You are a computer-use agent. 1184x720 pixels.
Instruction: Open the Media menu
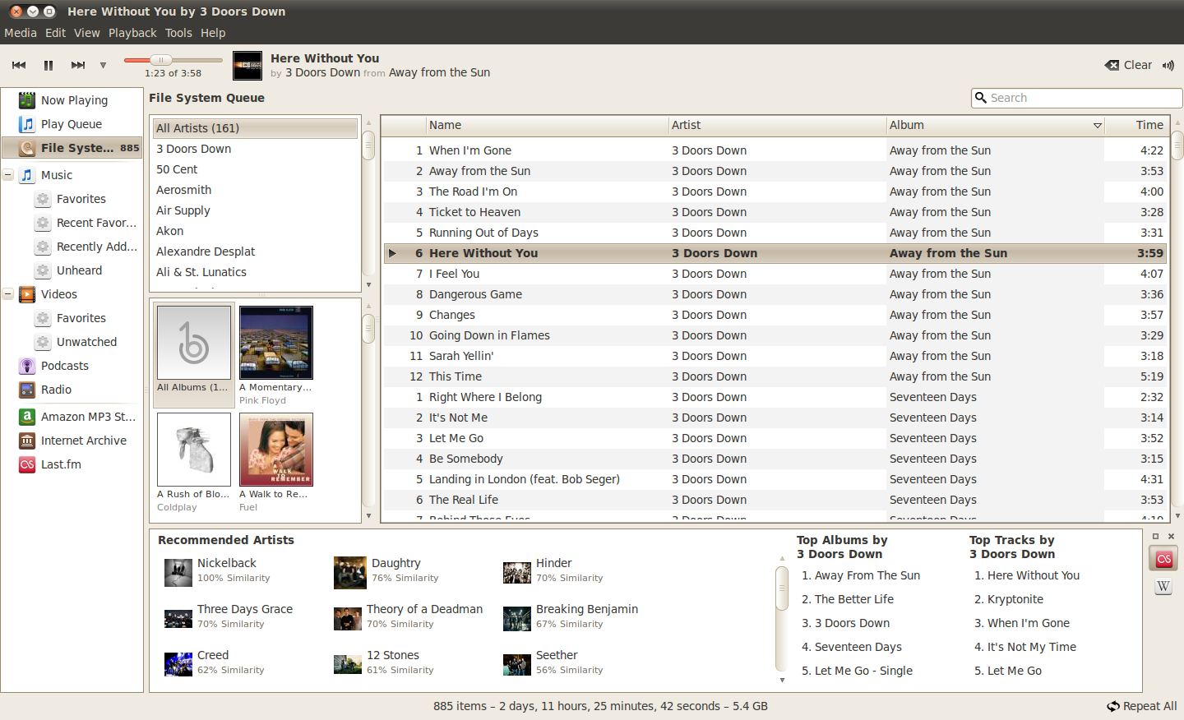tap(21, 33)
